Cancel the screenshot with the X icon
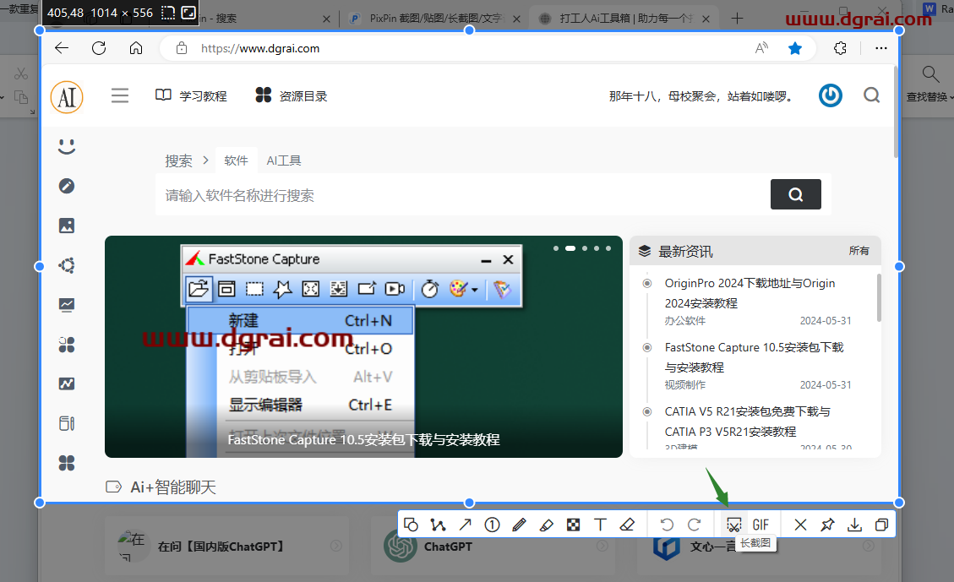This screenshot has height=582, width=954. [x=801, y=525]
